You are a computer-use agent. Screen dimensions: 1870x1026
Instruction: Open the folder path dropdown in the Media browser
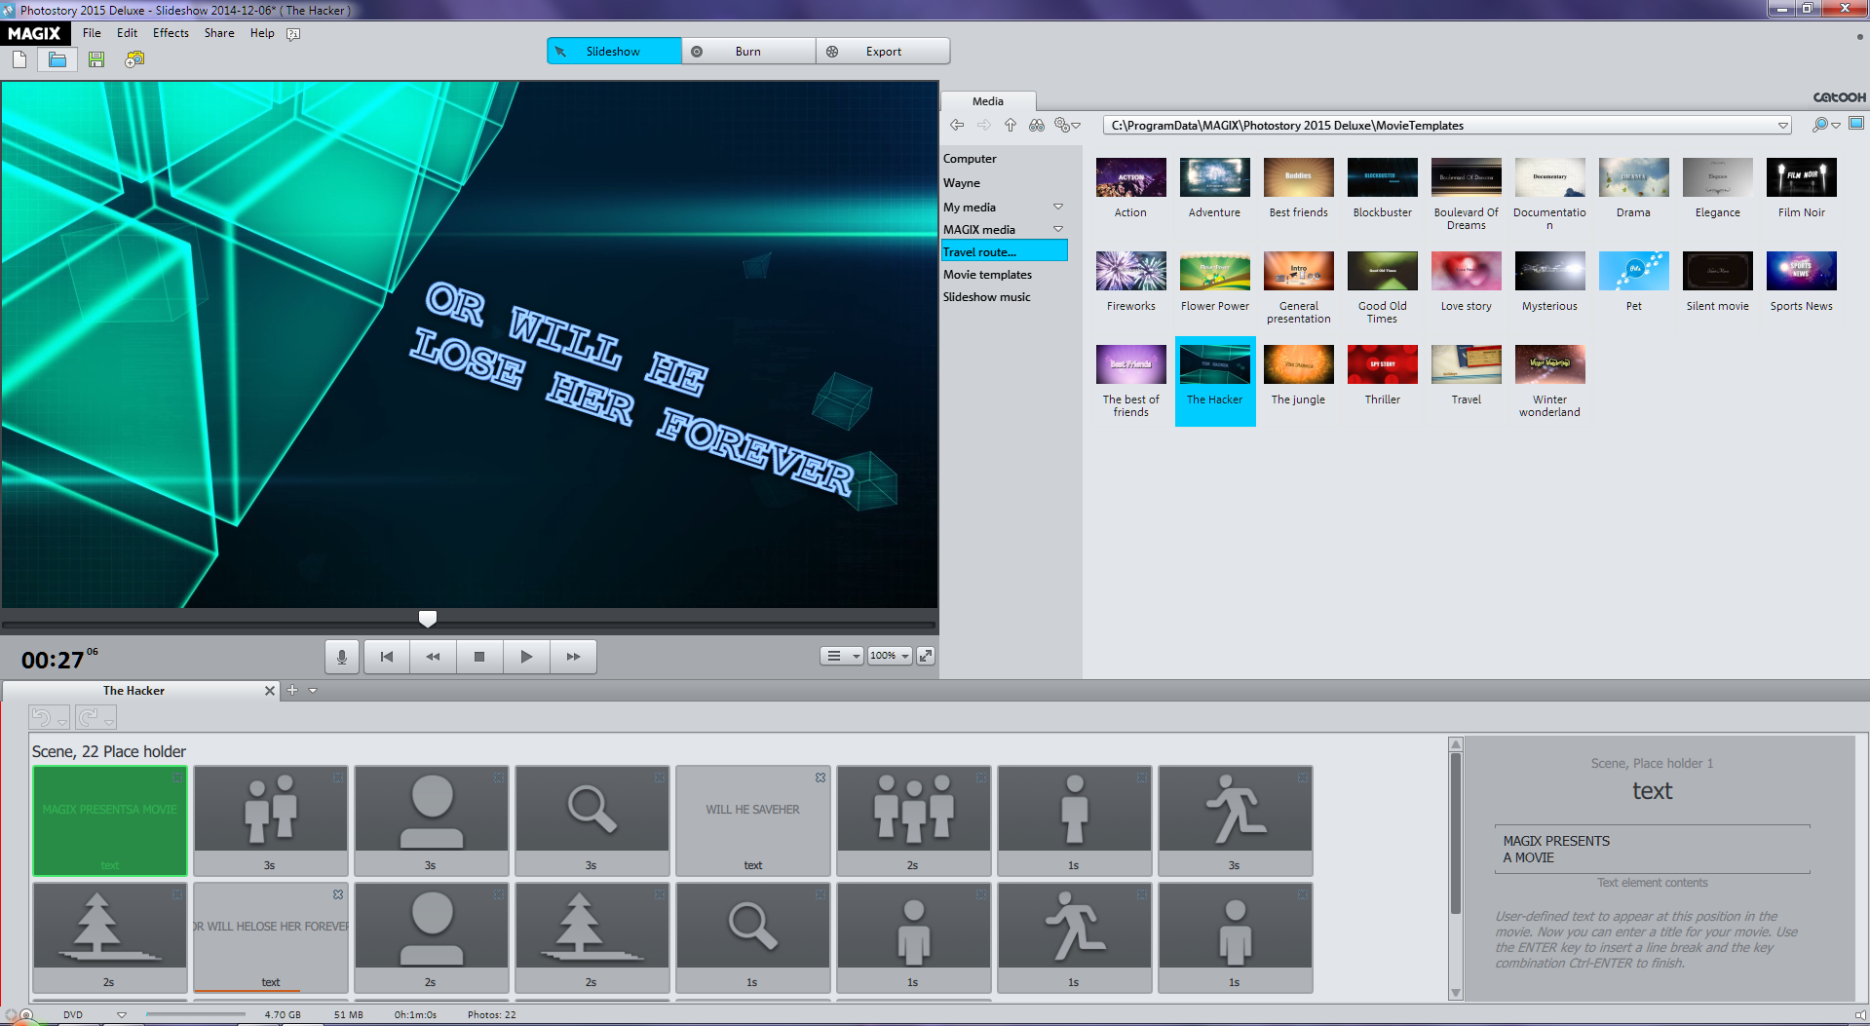click(x=1783, y=126)
